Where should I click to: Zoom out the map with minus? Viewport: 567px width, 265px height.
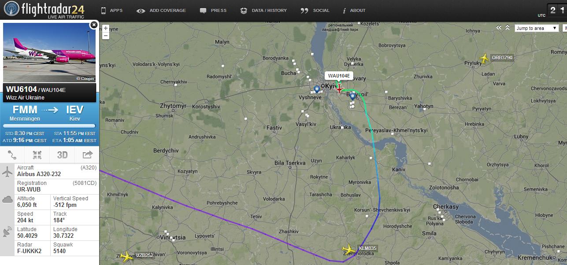point(106,35)
